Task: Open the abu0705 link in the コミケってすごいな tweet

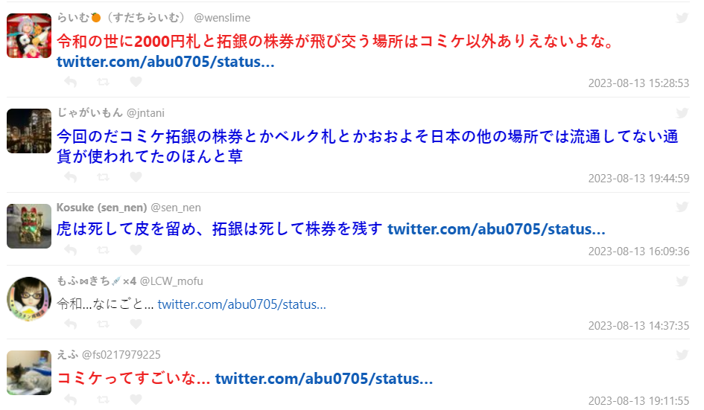Action: click(324, 379)
